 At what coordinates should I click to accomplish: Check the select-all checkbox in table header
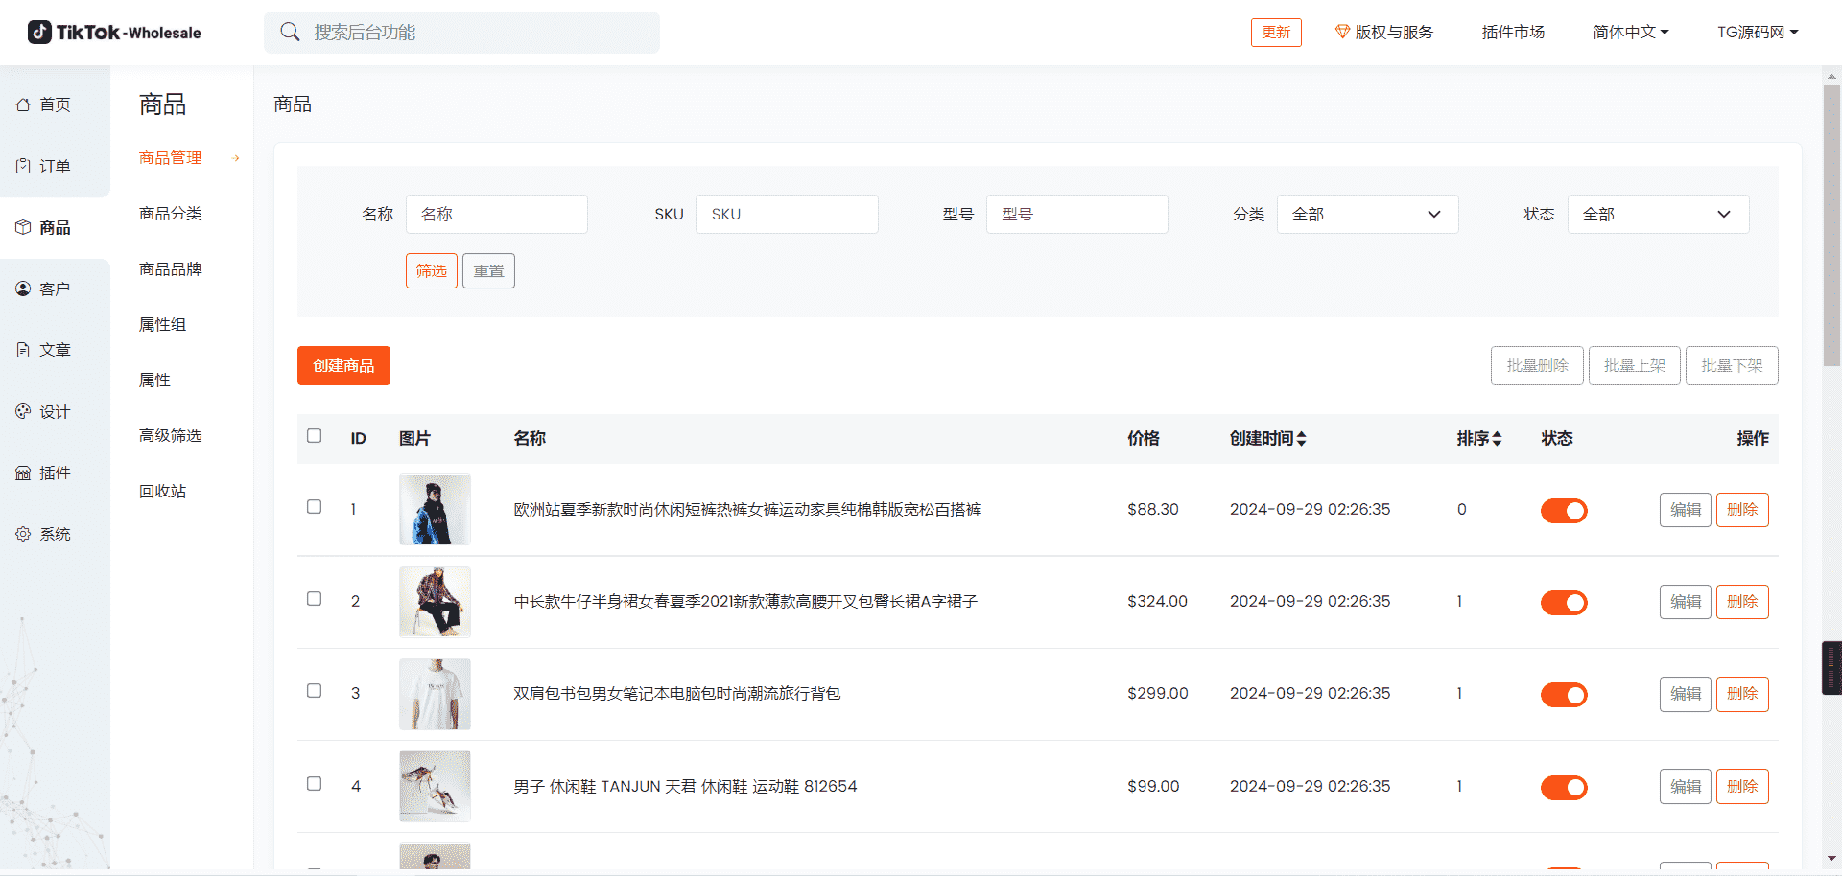314,436
